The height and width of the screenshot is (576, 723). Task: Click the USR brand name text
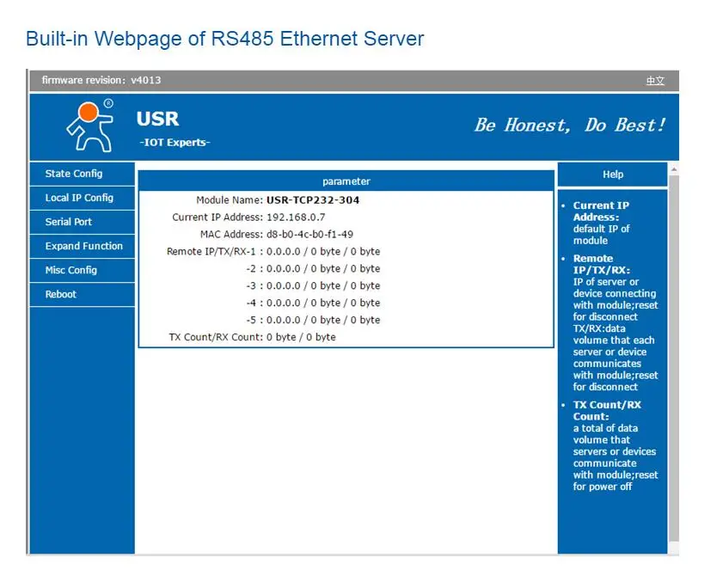pyautogui.click(x=157, y=119)
